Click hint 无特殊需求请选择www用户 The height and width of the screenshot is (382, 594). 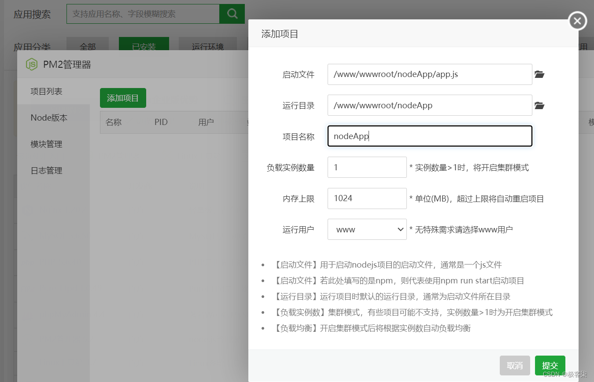(461, 230)
